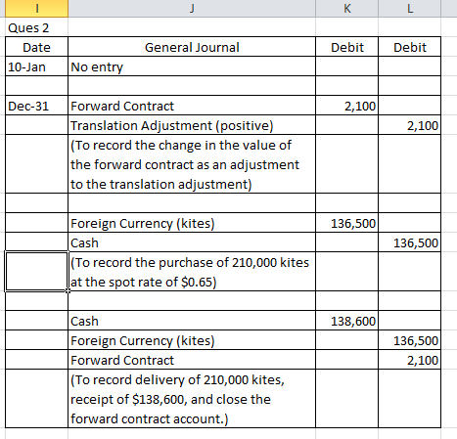Select column L header

(x=410, y=8)
